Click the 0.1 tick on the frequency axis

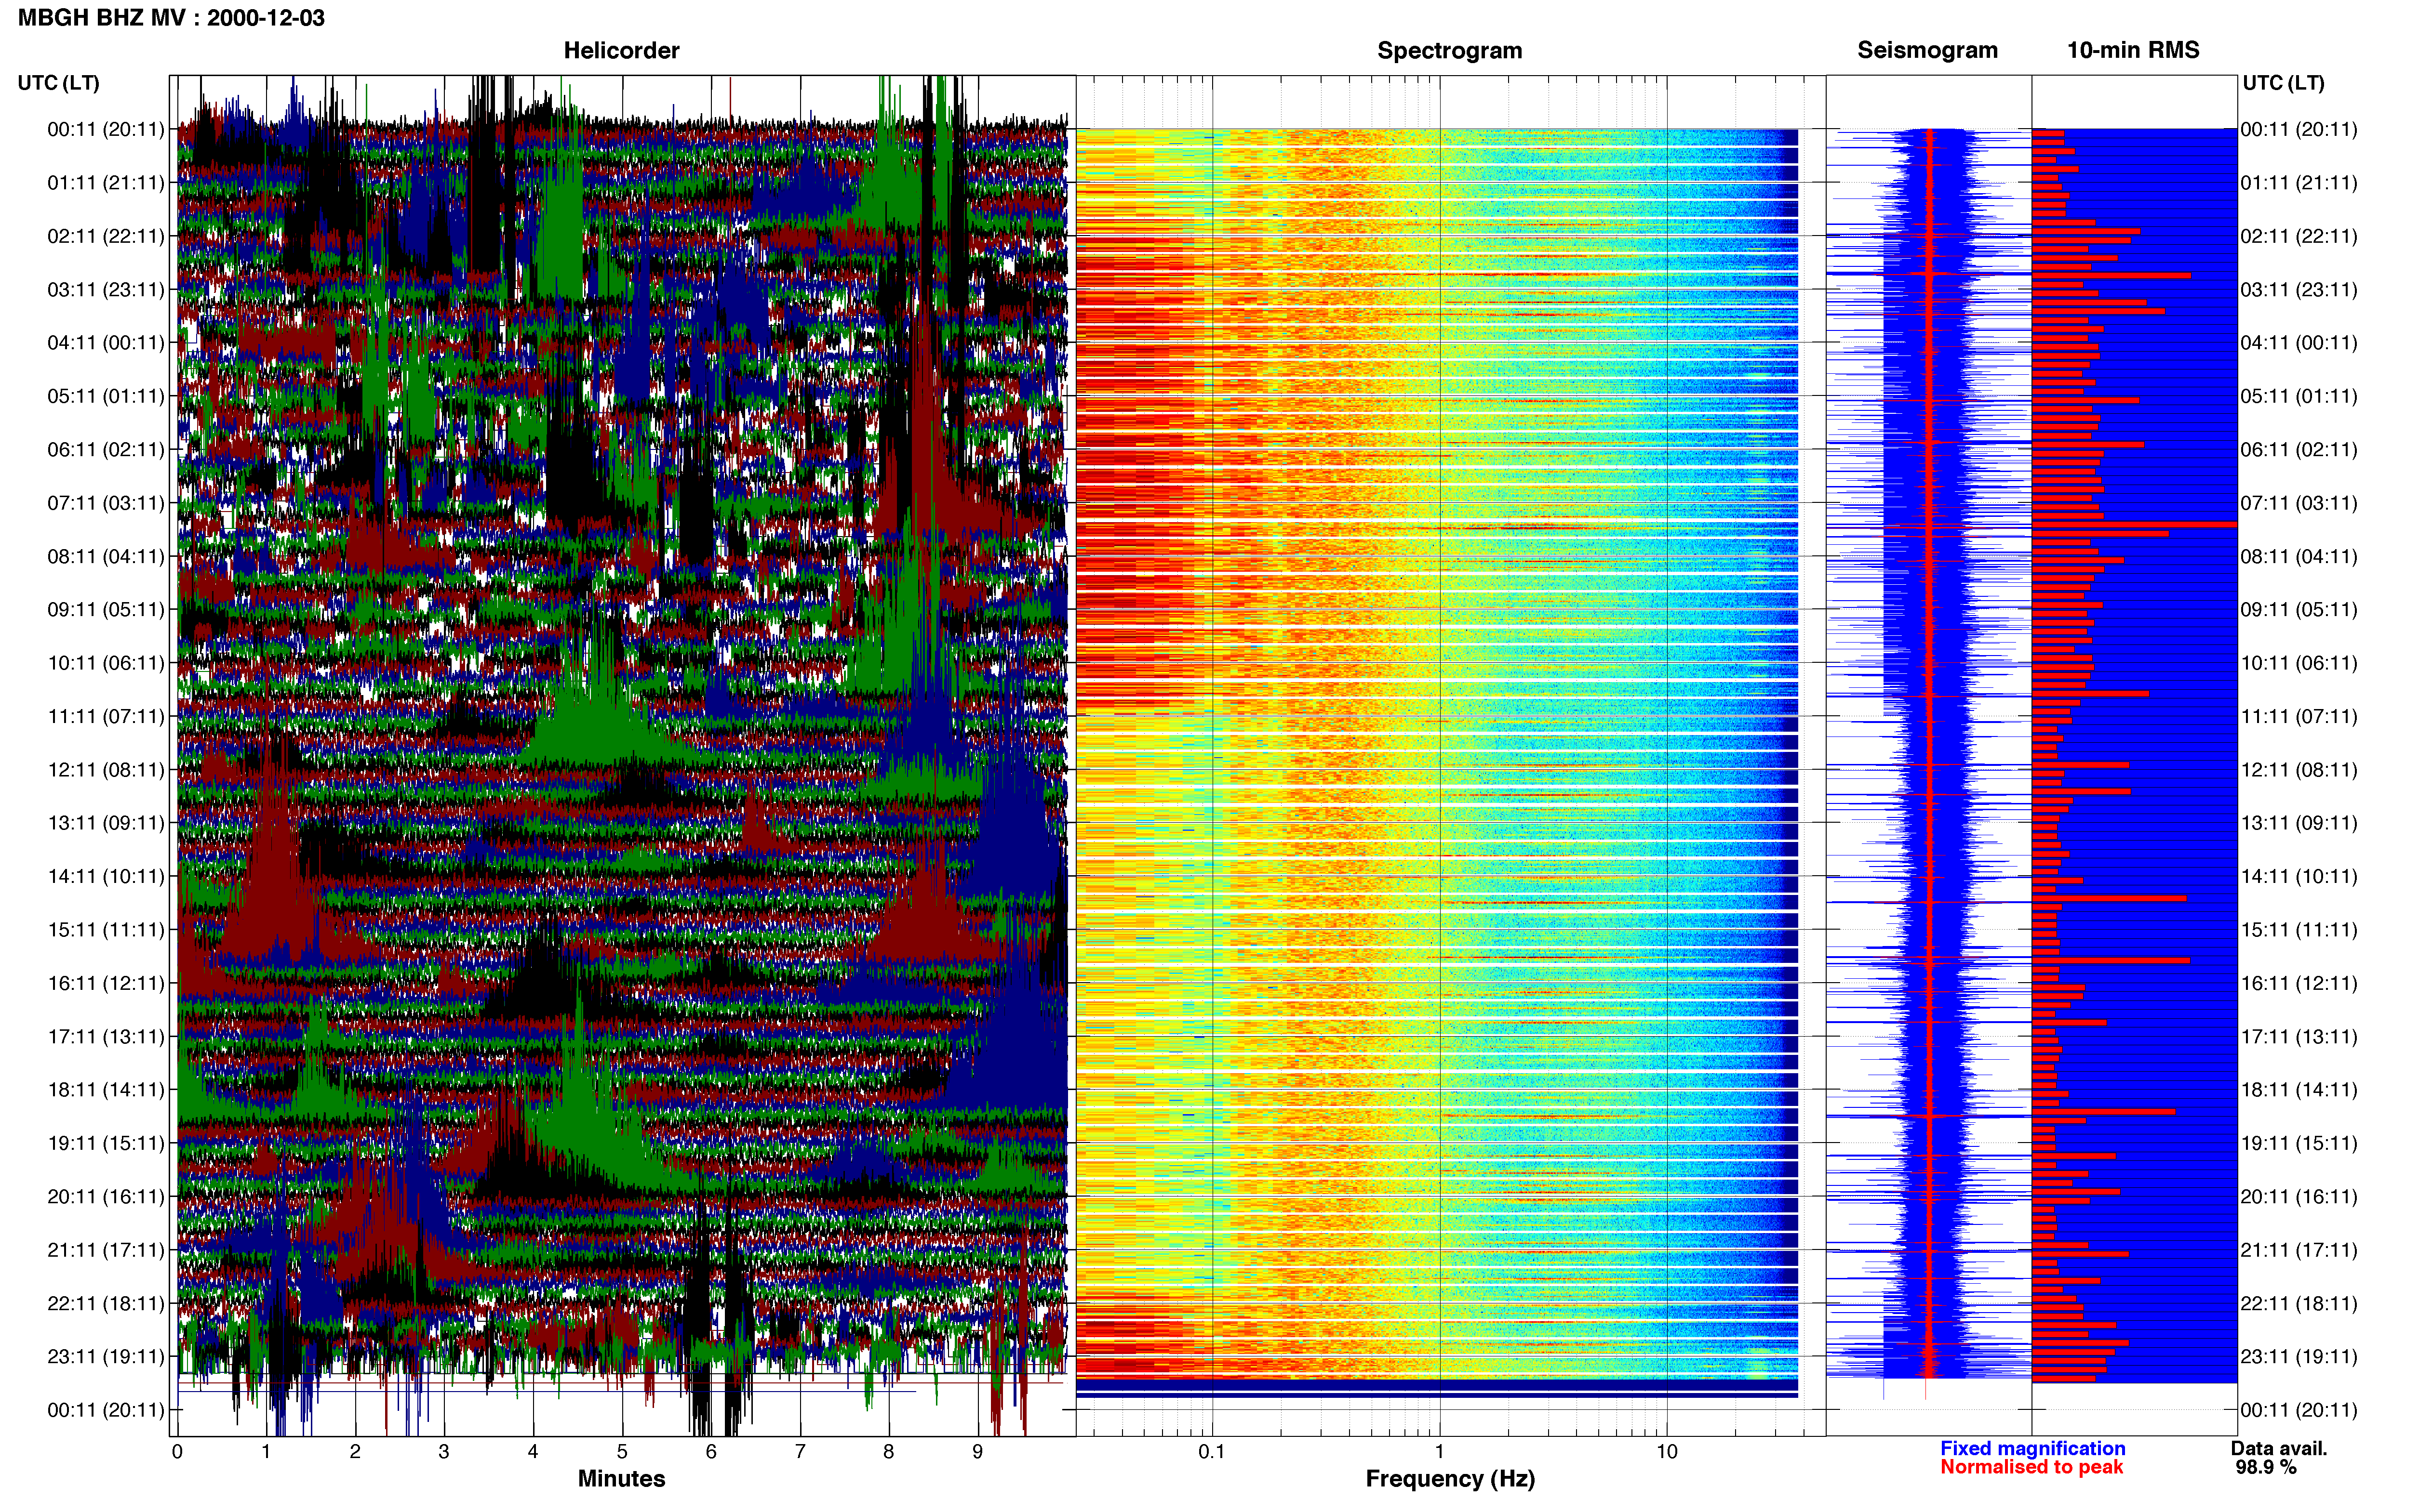[1212, 1451]
